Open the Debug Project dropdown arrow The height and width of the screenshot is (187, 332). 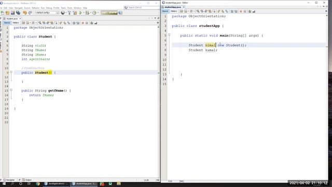91,13
